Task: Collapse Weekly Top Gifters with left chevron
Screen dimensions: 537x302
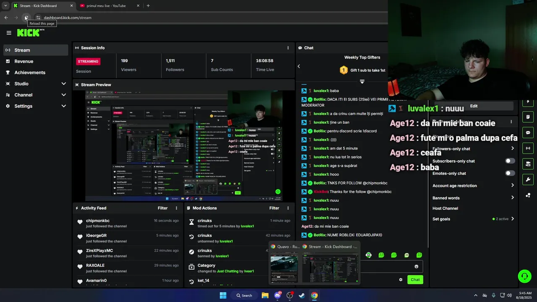Action: tap(299, 66)
